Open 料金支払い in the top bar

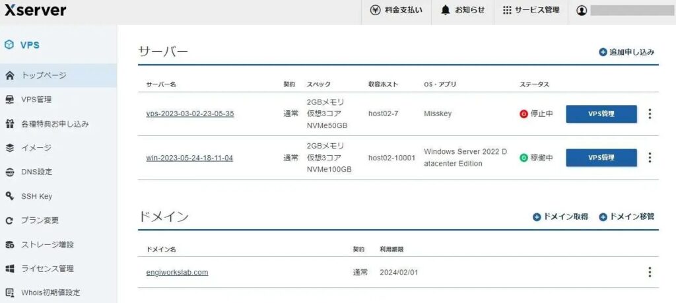396,11
